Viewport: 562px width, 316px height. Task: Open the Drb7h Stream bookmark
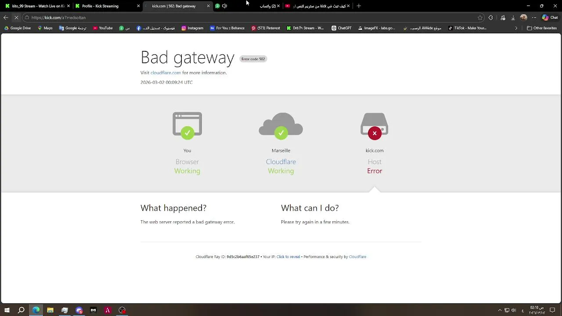[305, 28]
